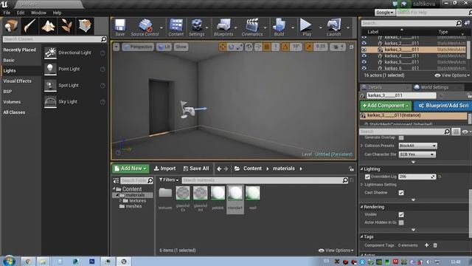Viewport: 472px width, 266px height.
Task: Open the Add New dropdown in Content Browser
Action: (x=131, y=168)
